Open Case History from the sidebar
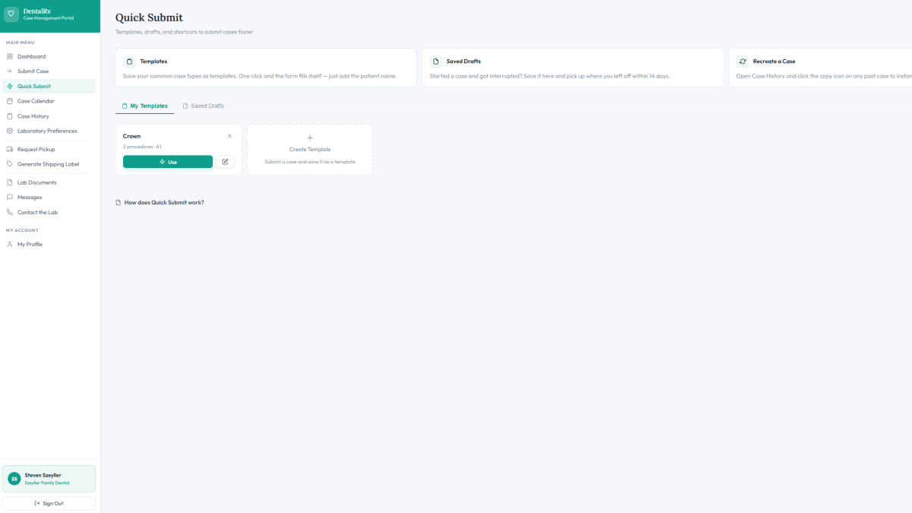The width and height of the screenshot is (912, 513). (x=49, y=116)
